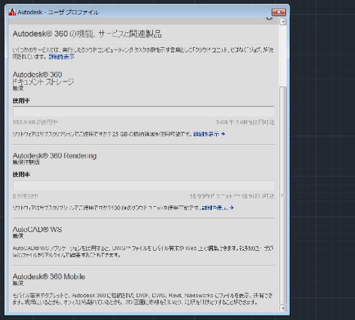Open the details link under the heading paragraph
The width and height of the screenshot is (355, 320).
point(61,57)
